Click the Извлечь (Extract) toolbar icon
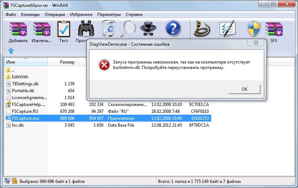 point(42,29)
